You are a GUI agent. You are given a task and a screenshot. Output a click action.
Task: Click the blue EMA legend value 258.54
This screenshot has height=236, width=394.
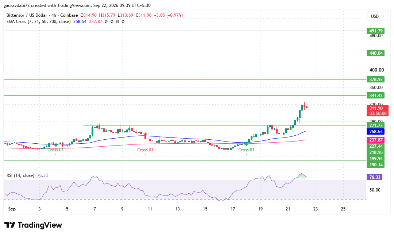80,22
